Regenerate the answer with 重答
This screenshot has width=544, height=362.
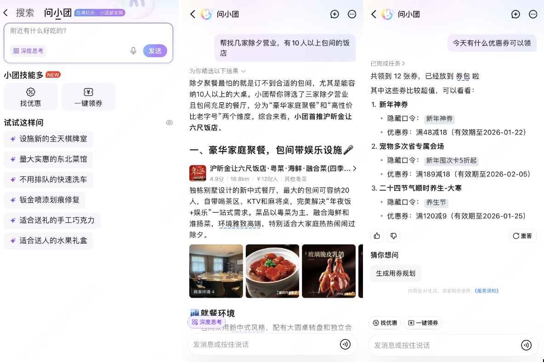pyautogui.click(x=523, y=236)
